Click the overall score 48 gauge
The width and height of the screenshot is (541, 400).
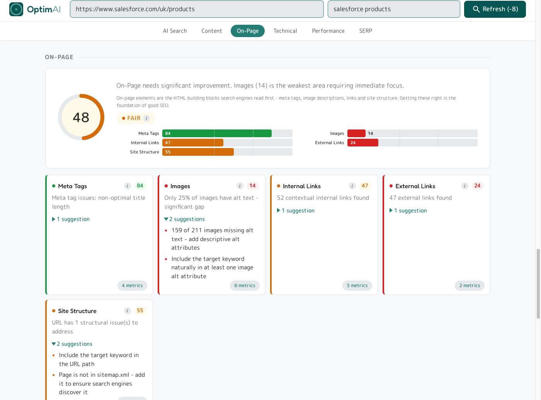(x=81, y=117)
